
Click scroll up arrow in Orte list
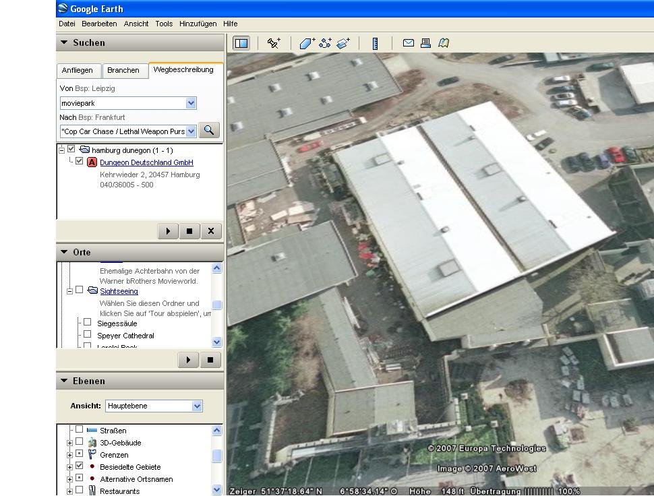[217, 268]
